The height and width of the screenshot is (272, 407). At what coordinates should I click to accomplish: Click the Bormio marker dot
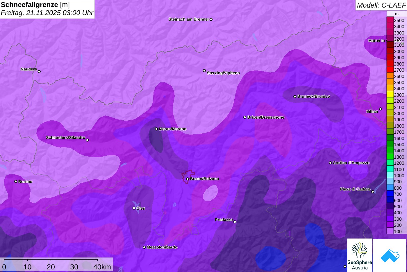point(16,182)
